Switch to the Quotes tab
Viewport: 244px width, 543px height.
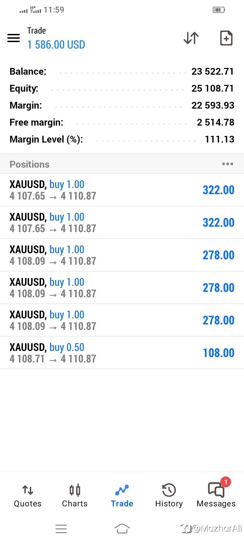(27, 496)
